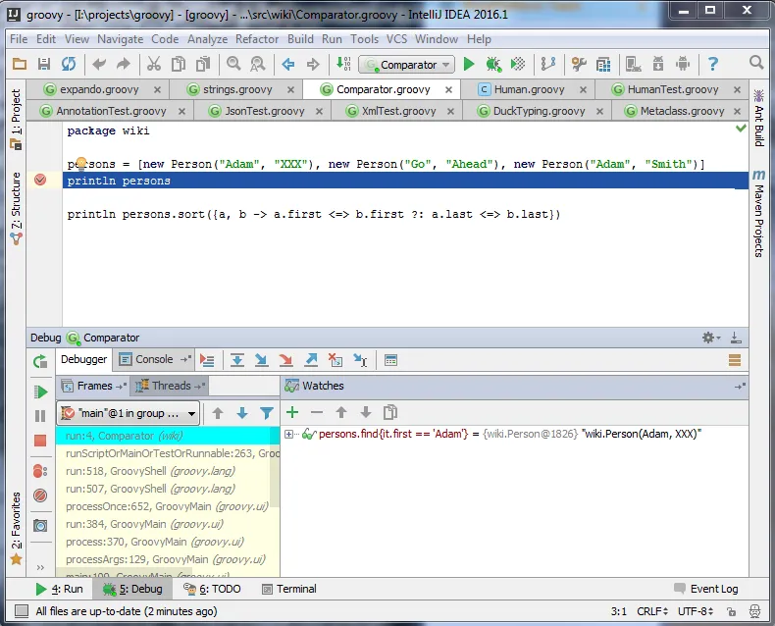Filter frames with the funnel icon
775x626 pixels.
click(267, 413)
